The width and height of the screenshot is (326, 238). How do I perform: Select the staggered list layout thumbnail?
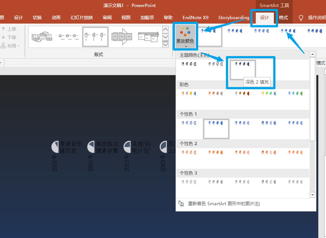pyautogui.click(x=149, y=37)
